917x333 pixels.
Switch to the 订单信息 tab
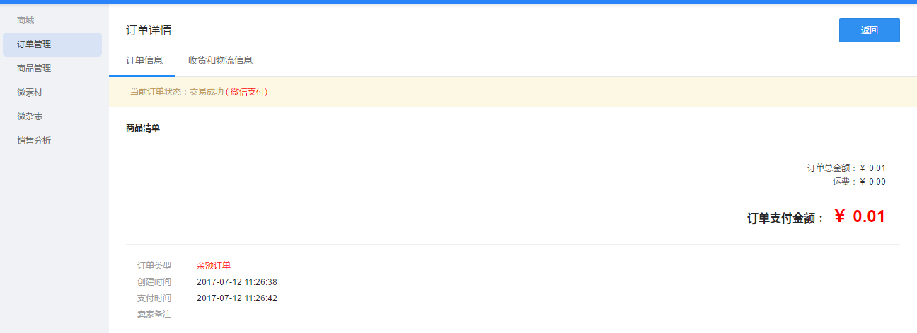144,60
